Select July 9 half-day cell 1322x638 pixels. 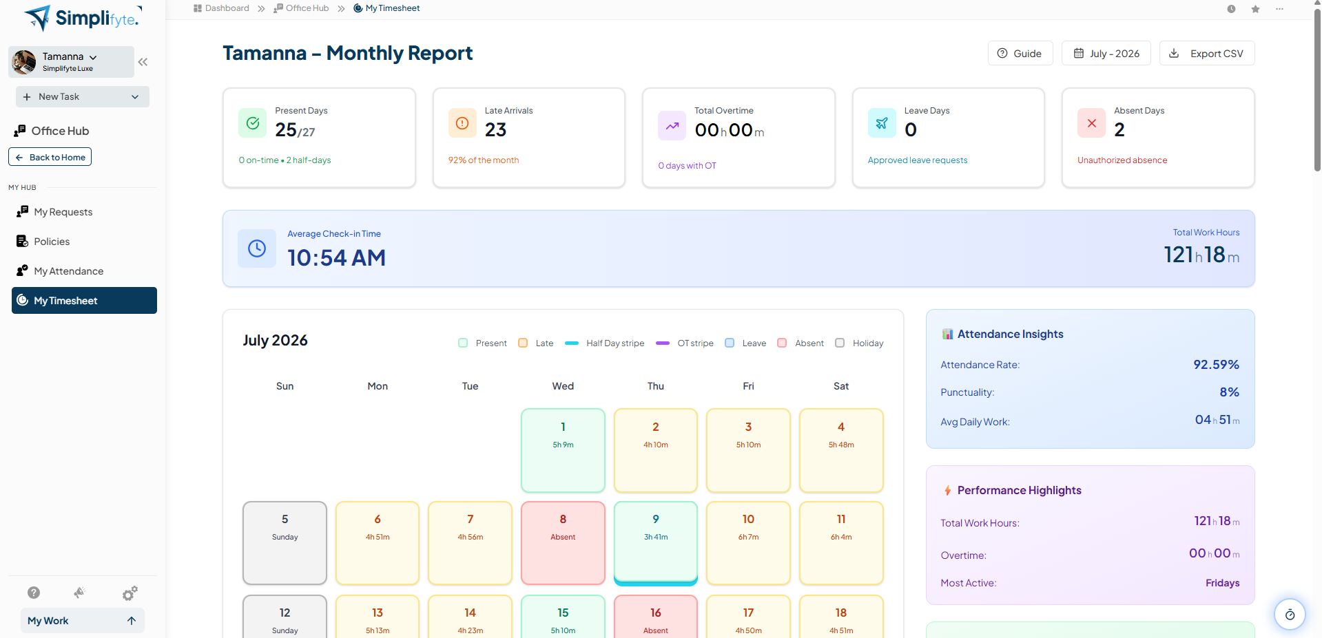pyautogui.click(x=656, y=543)
